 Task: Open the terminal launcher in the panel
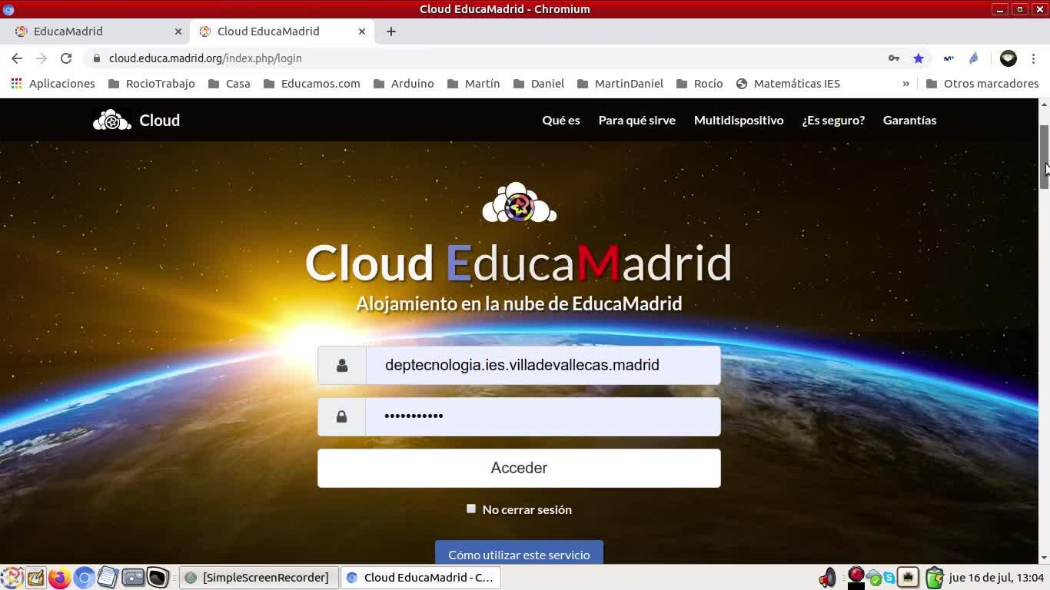click(158, 578)
